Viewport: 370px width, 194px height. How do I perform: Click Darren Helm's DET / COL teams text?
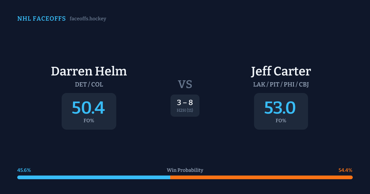coord(89,84)
